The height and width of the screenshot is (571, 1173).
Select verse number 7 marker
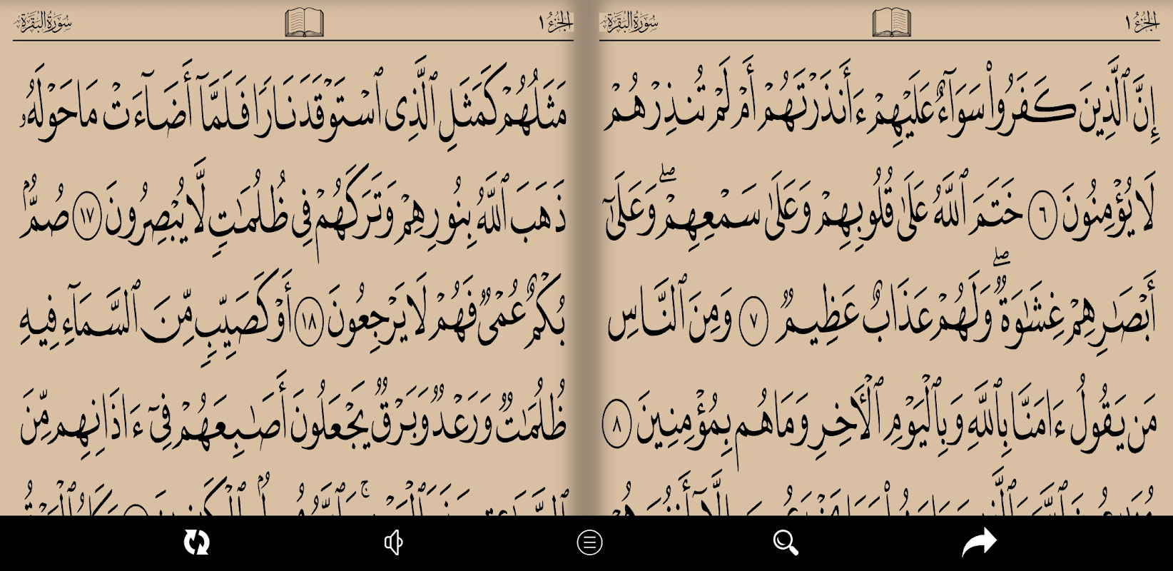click(753, 323)
